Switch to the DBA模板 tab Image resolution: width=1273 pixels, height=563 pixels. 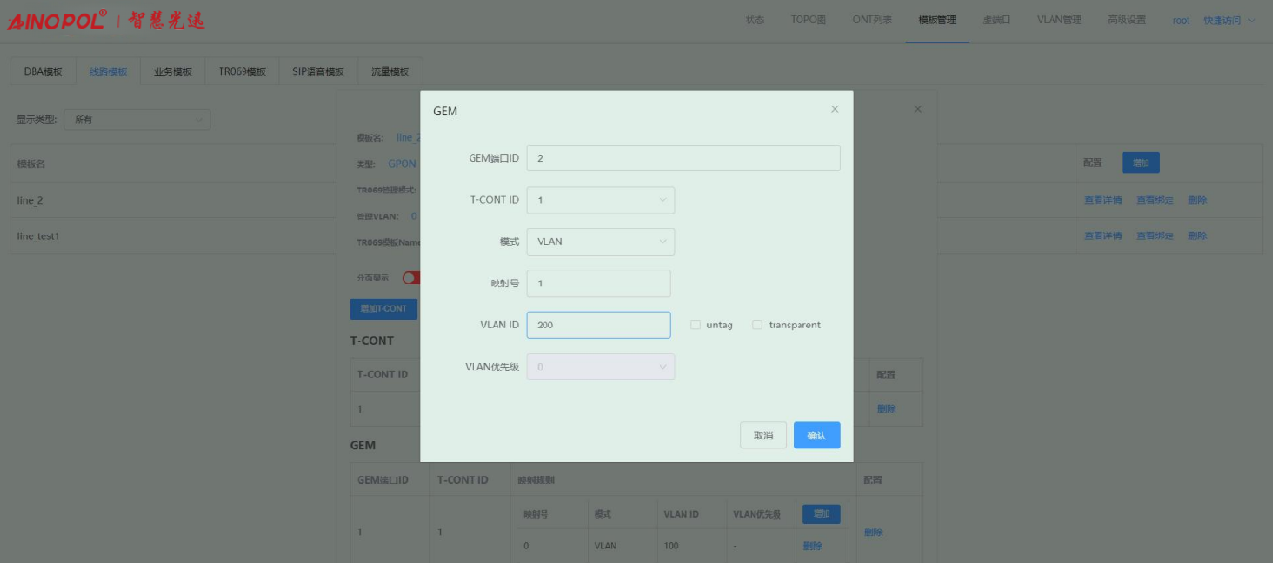coord(43,72)
